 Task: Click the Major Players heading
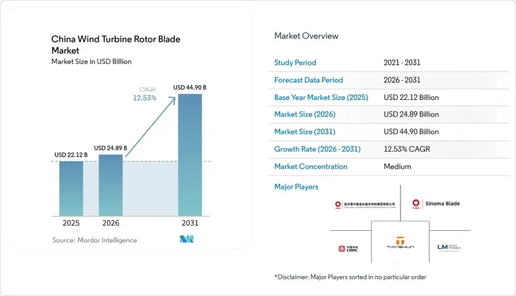(296, 187)
